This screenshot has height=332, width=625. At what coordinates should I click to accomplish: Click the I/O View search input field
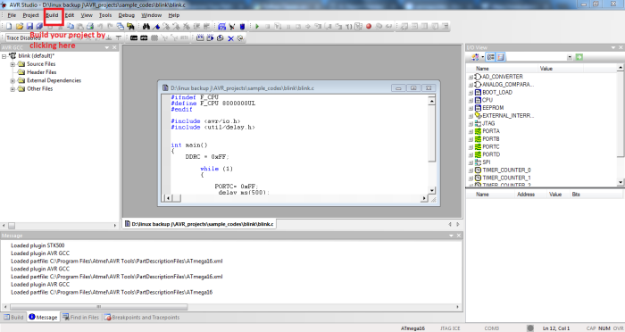click(536, 57)
